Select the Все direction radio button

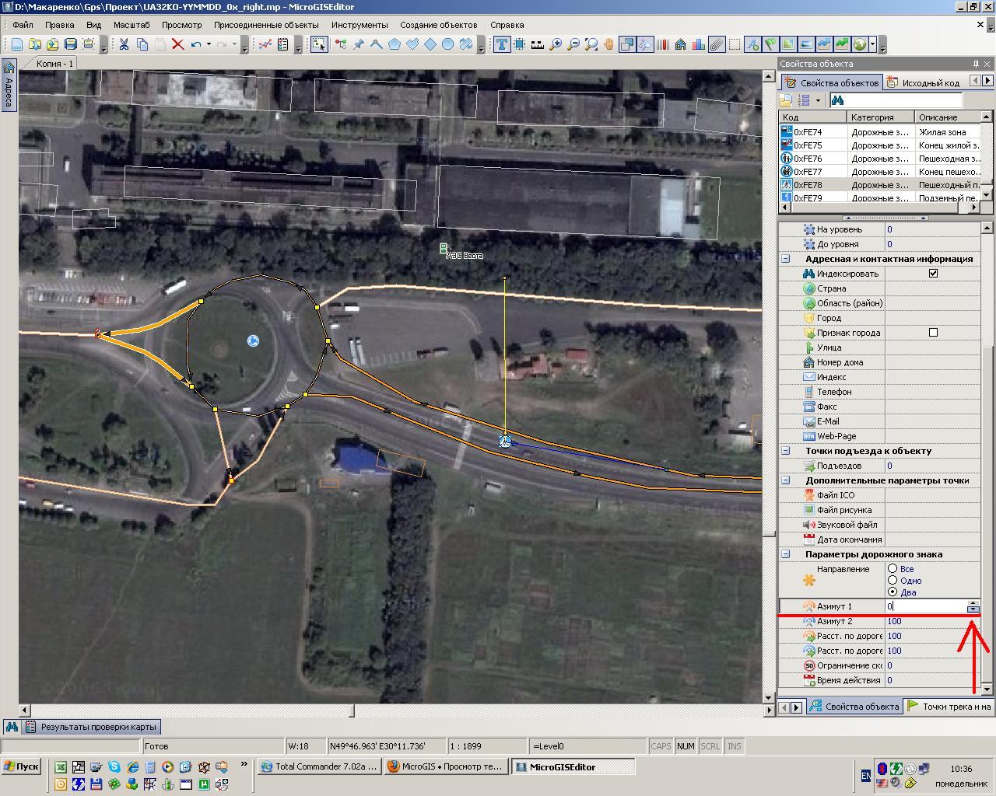click(x=893, y=569)
